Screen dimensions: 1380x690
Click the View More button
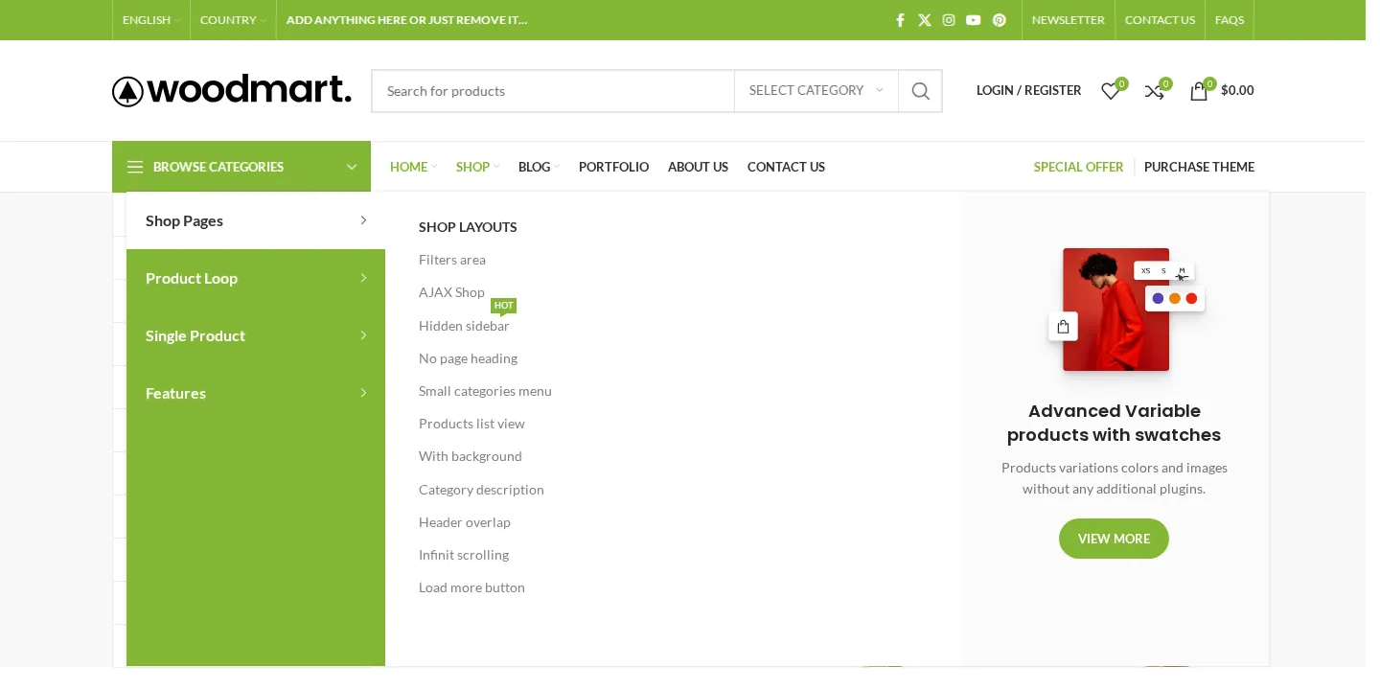pyautogui.click(x=1114, y=539)
